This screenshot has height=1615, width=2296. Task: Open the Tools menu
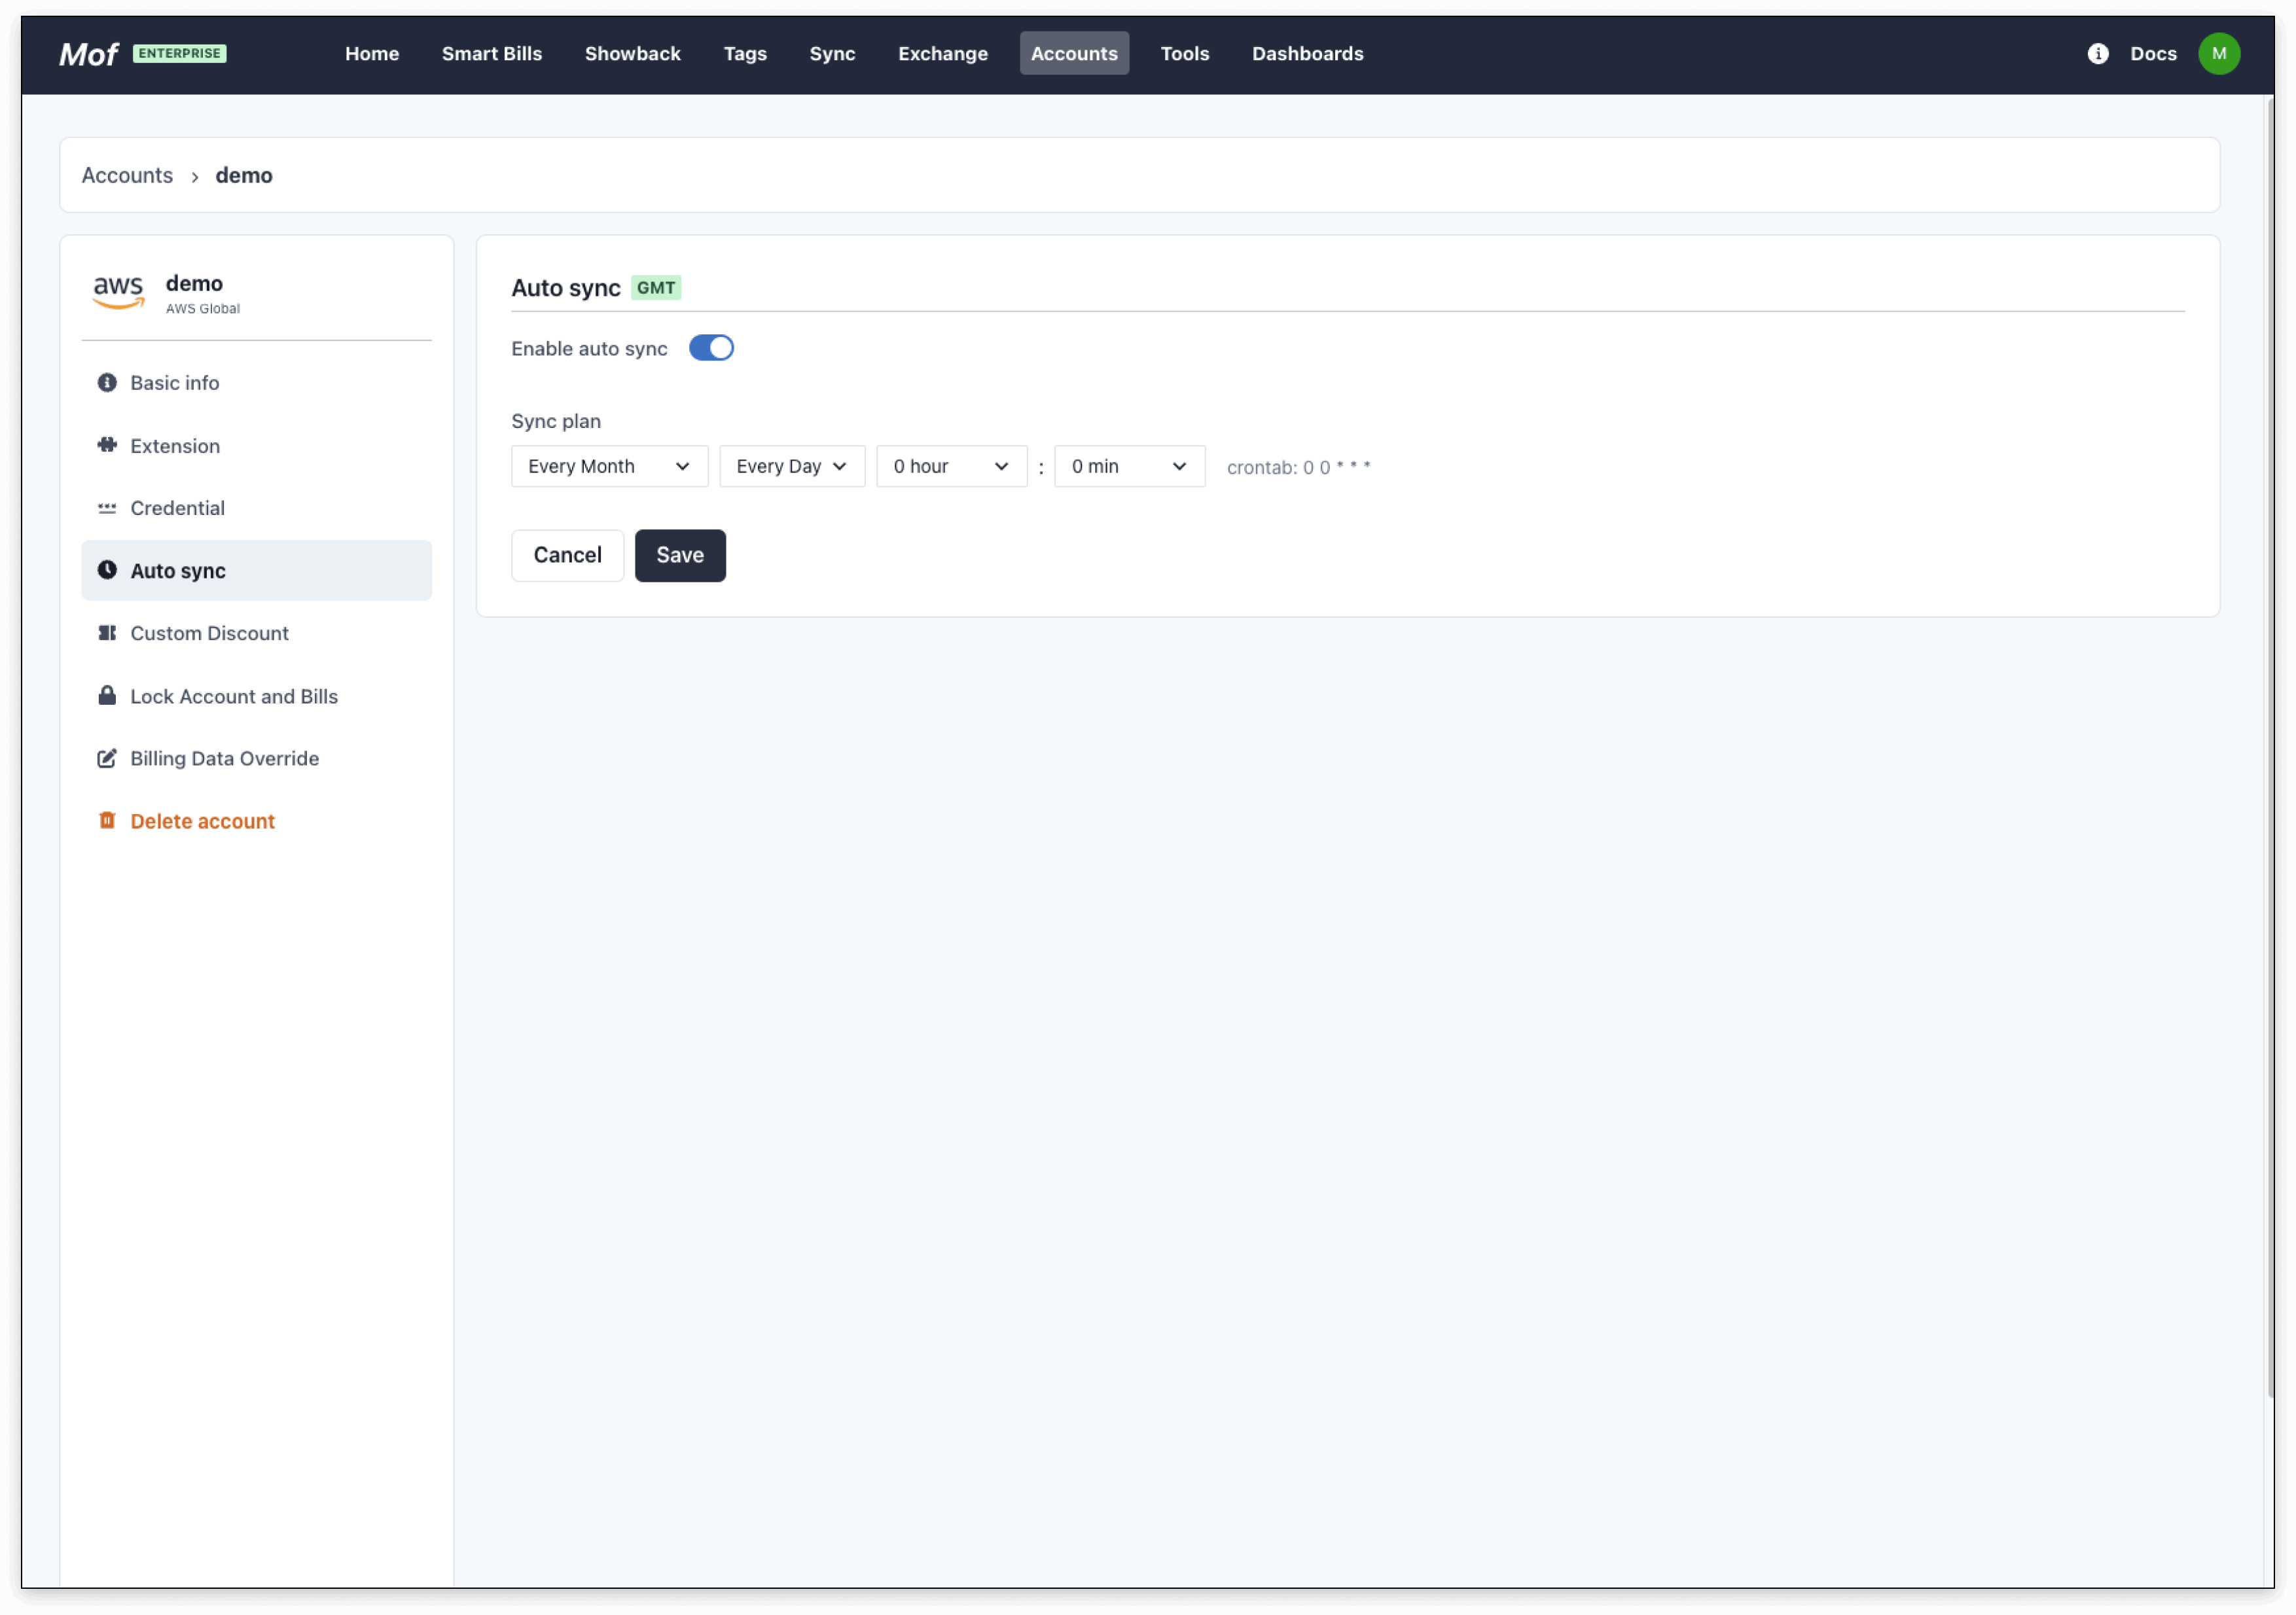tap(1185, 54)
